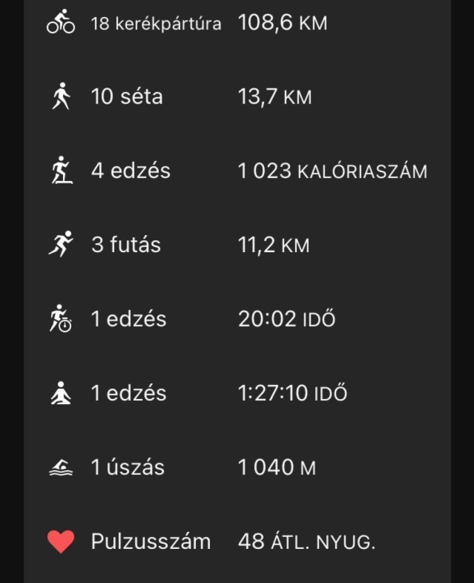Tap the running figure icon
The image size is (474, 583).
(61, 245)
